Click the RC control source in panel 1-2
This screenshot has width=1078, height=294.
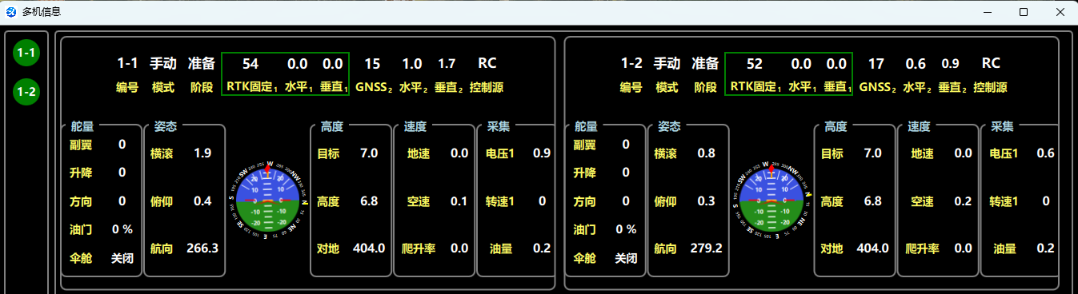991,63
